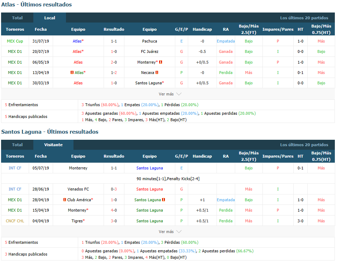The height and width of the screenshot is (262, 337).
Task: Open 1-2 result of Atlas vs Necaxa
Action: click(x=114, y=73)
